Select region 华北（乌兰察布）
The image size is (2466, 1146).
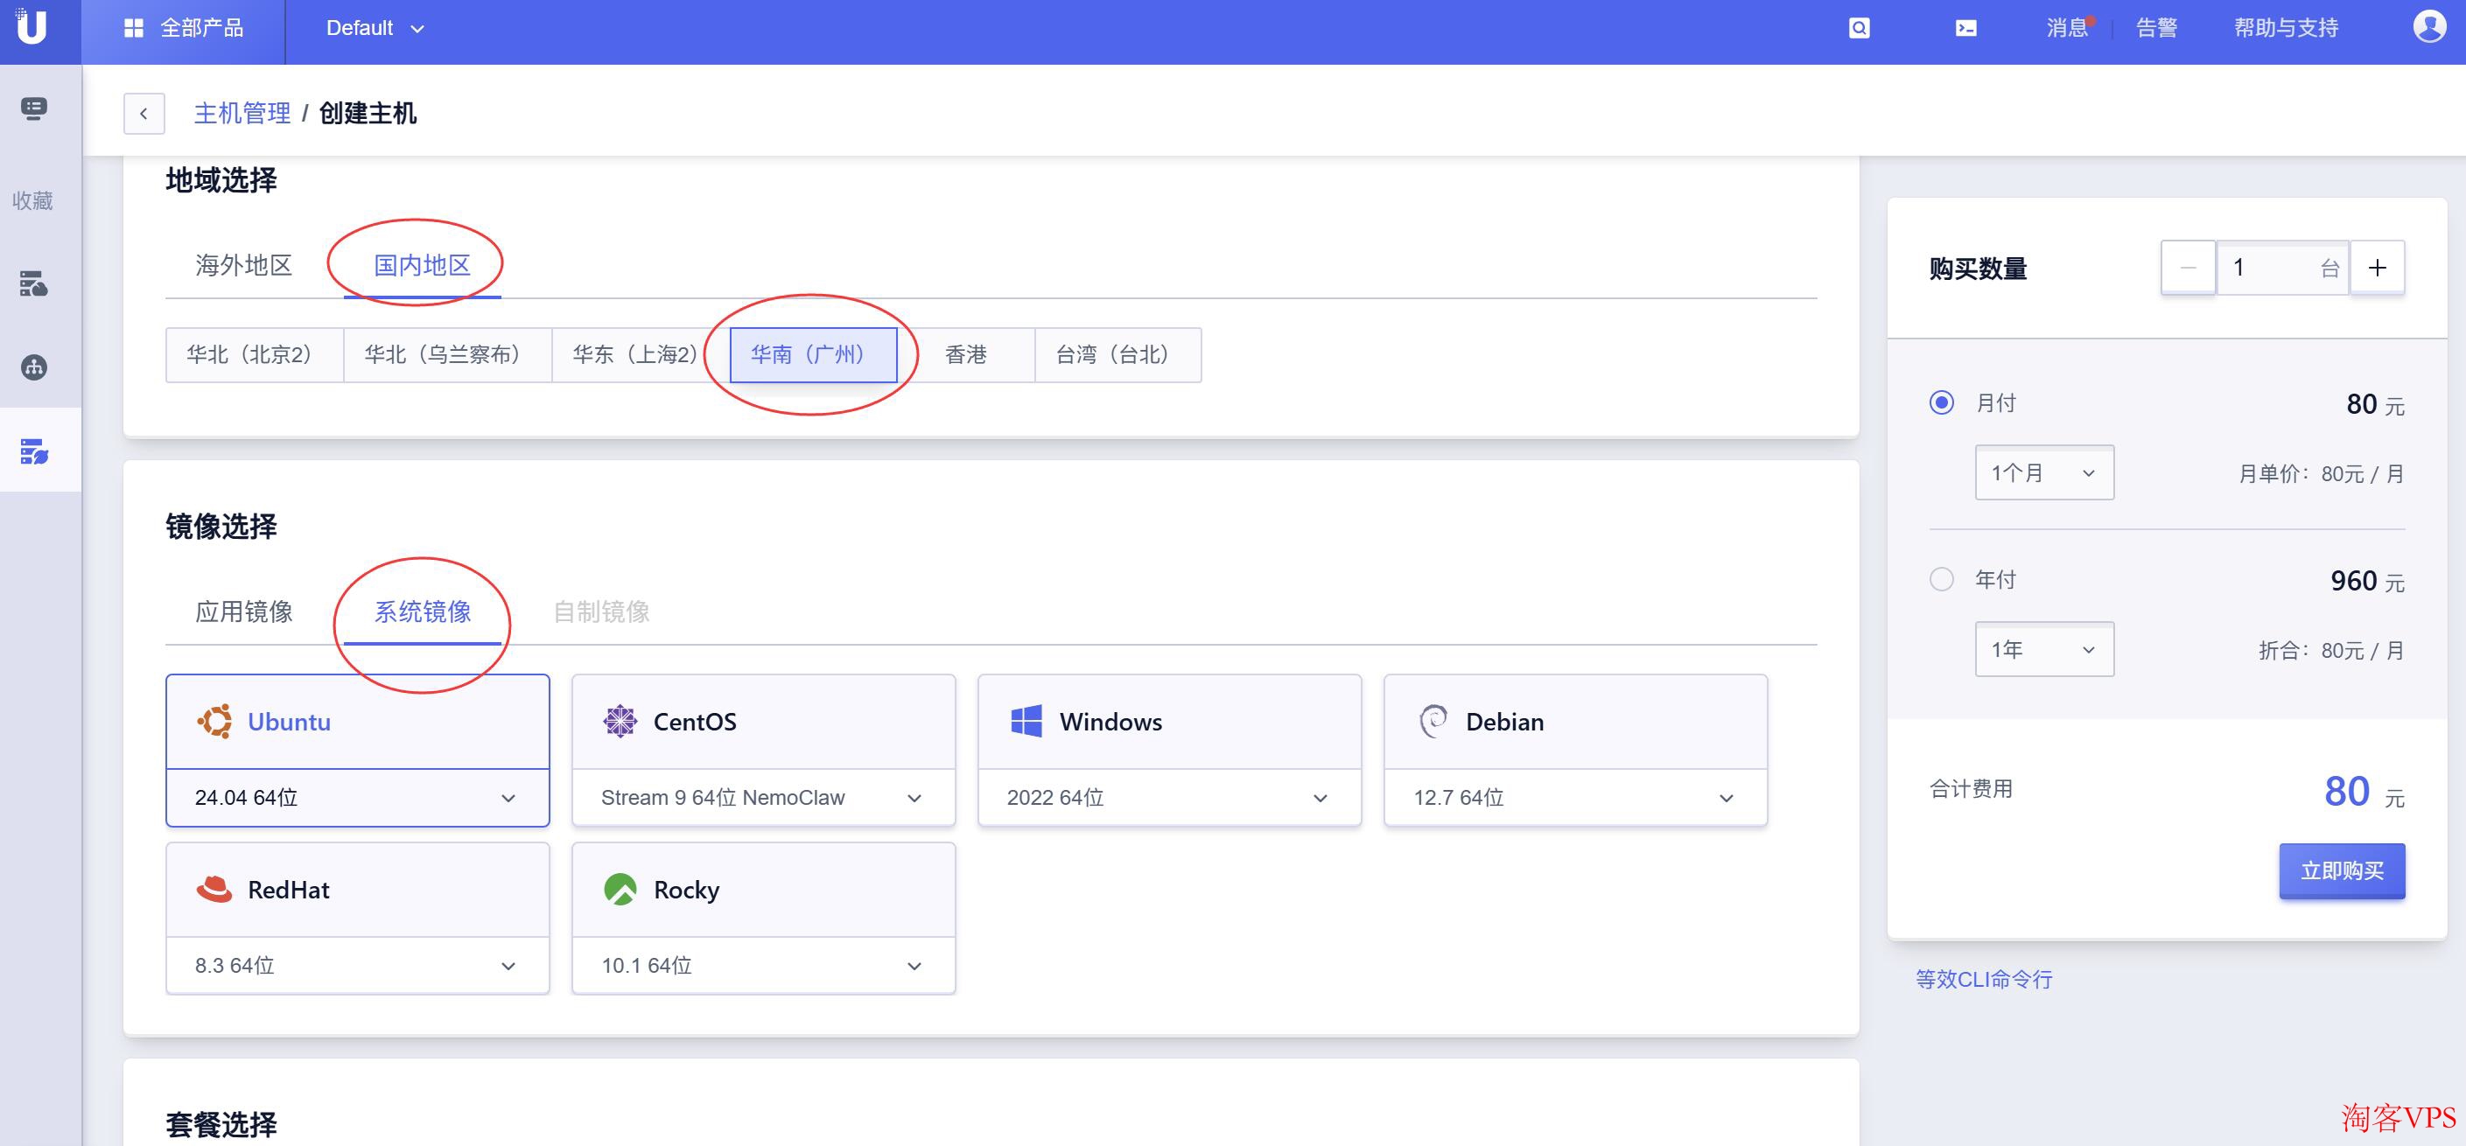tap(447, 355)
